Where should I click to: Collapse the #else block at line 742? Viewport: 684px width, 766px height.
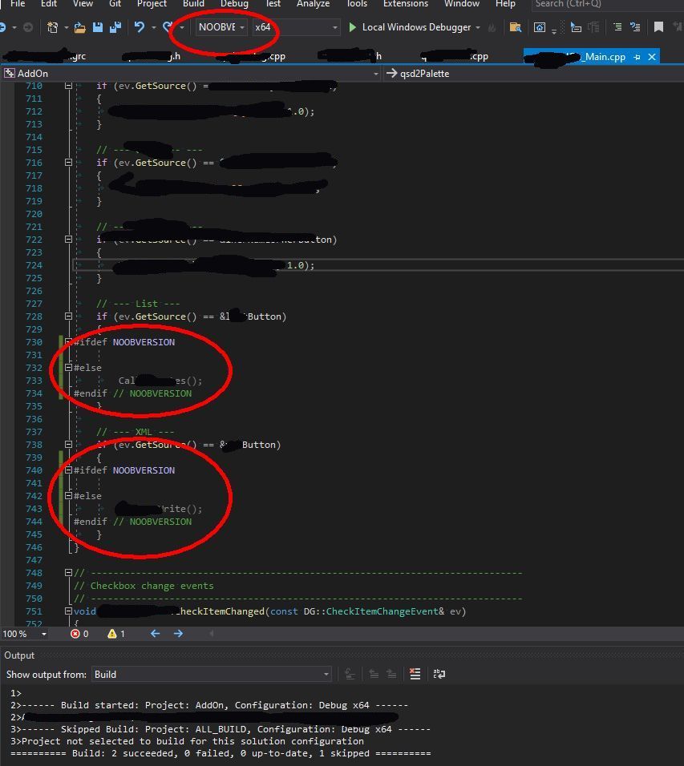[68, 495]
